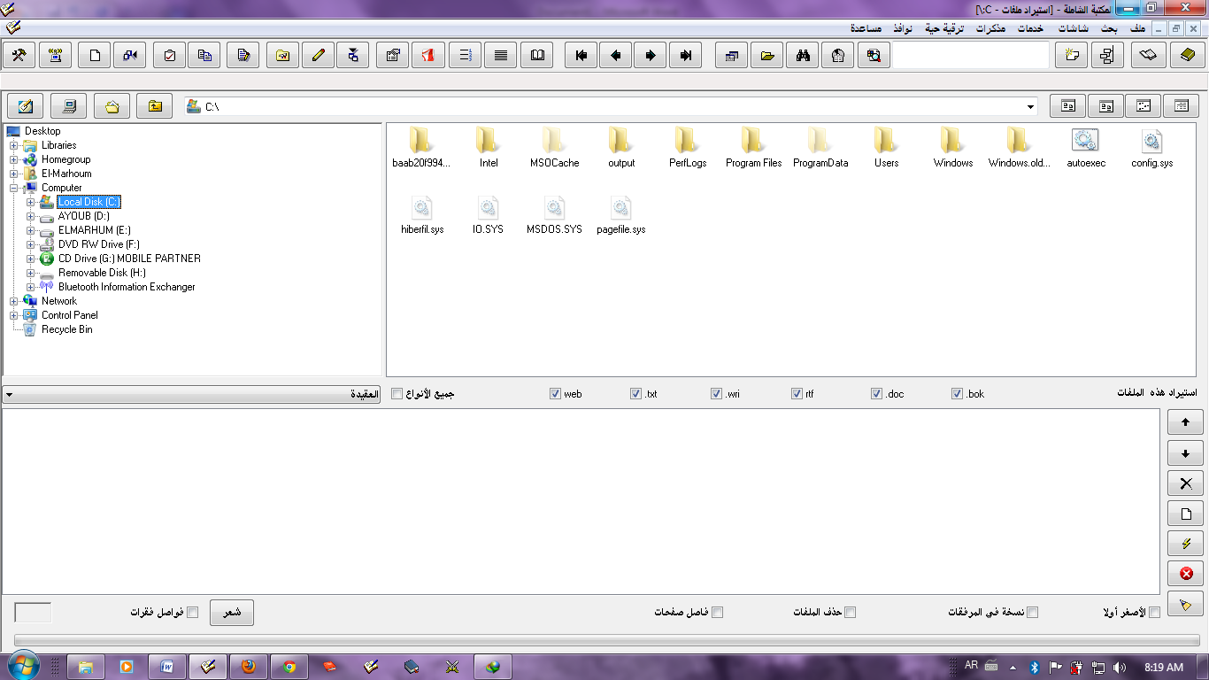Click the hammer and wrench tools icon
Image resolution: width=1209 pixels, height=680 pixels.
pos(19,55)
